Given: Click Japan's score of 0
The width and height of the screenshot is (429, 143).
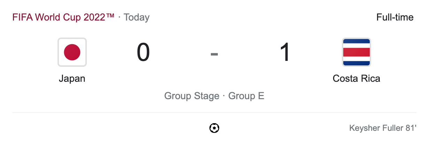Looking at the screenshot, I should [x=143, y=53].
